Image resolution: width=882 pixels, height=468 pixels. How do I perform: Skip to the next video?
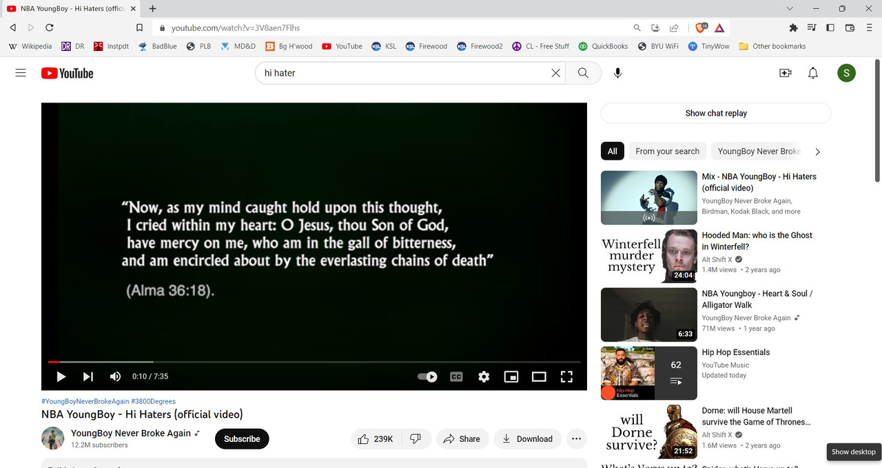coord(88,376)
